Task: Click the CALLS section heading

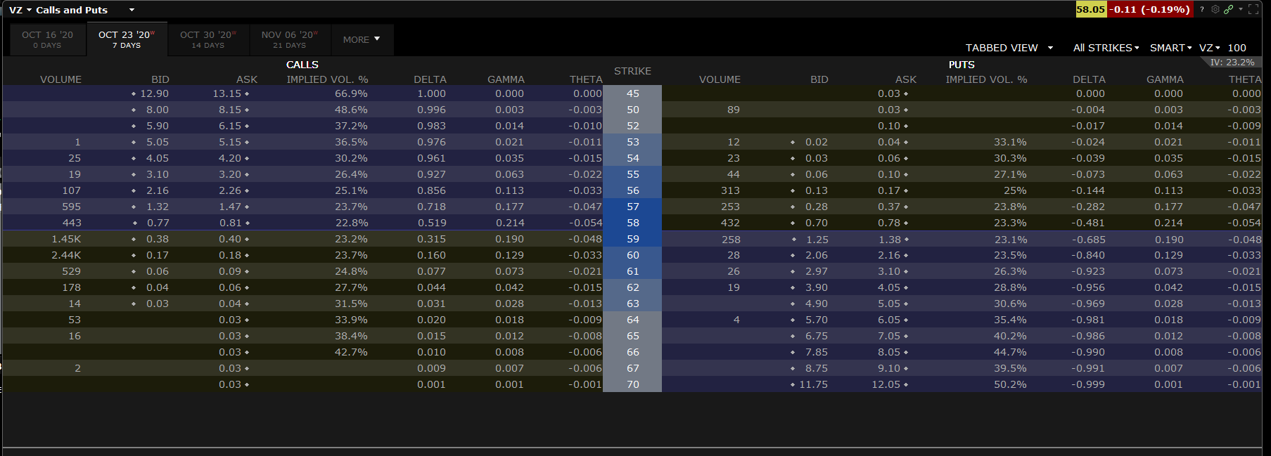Action: point(302,65)
